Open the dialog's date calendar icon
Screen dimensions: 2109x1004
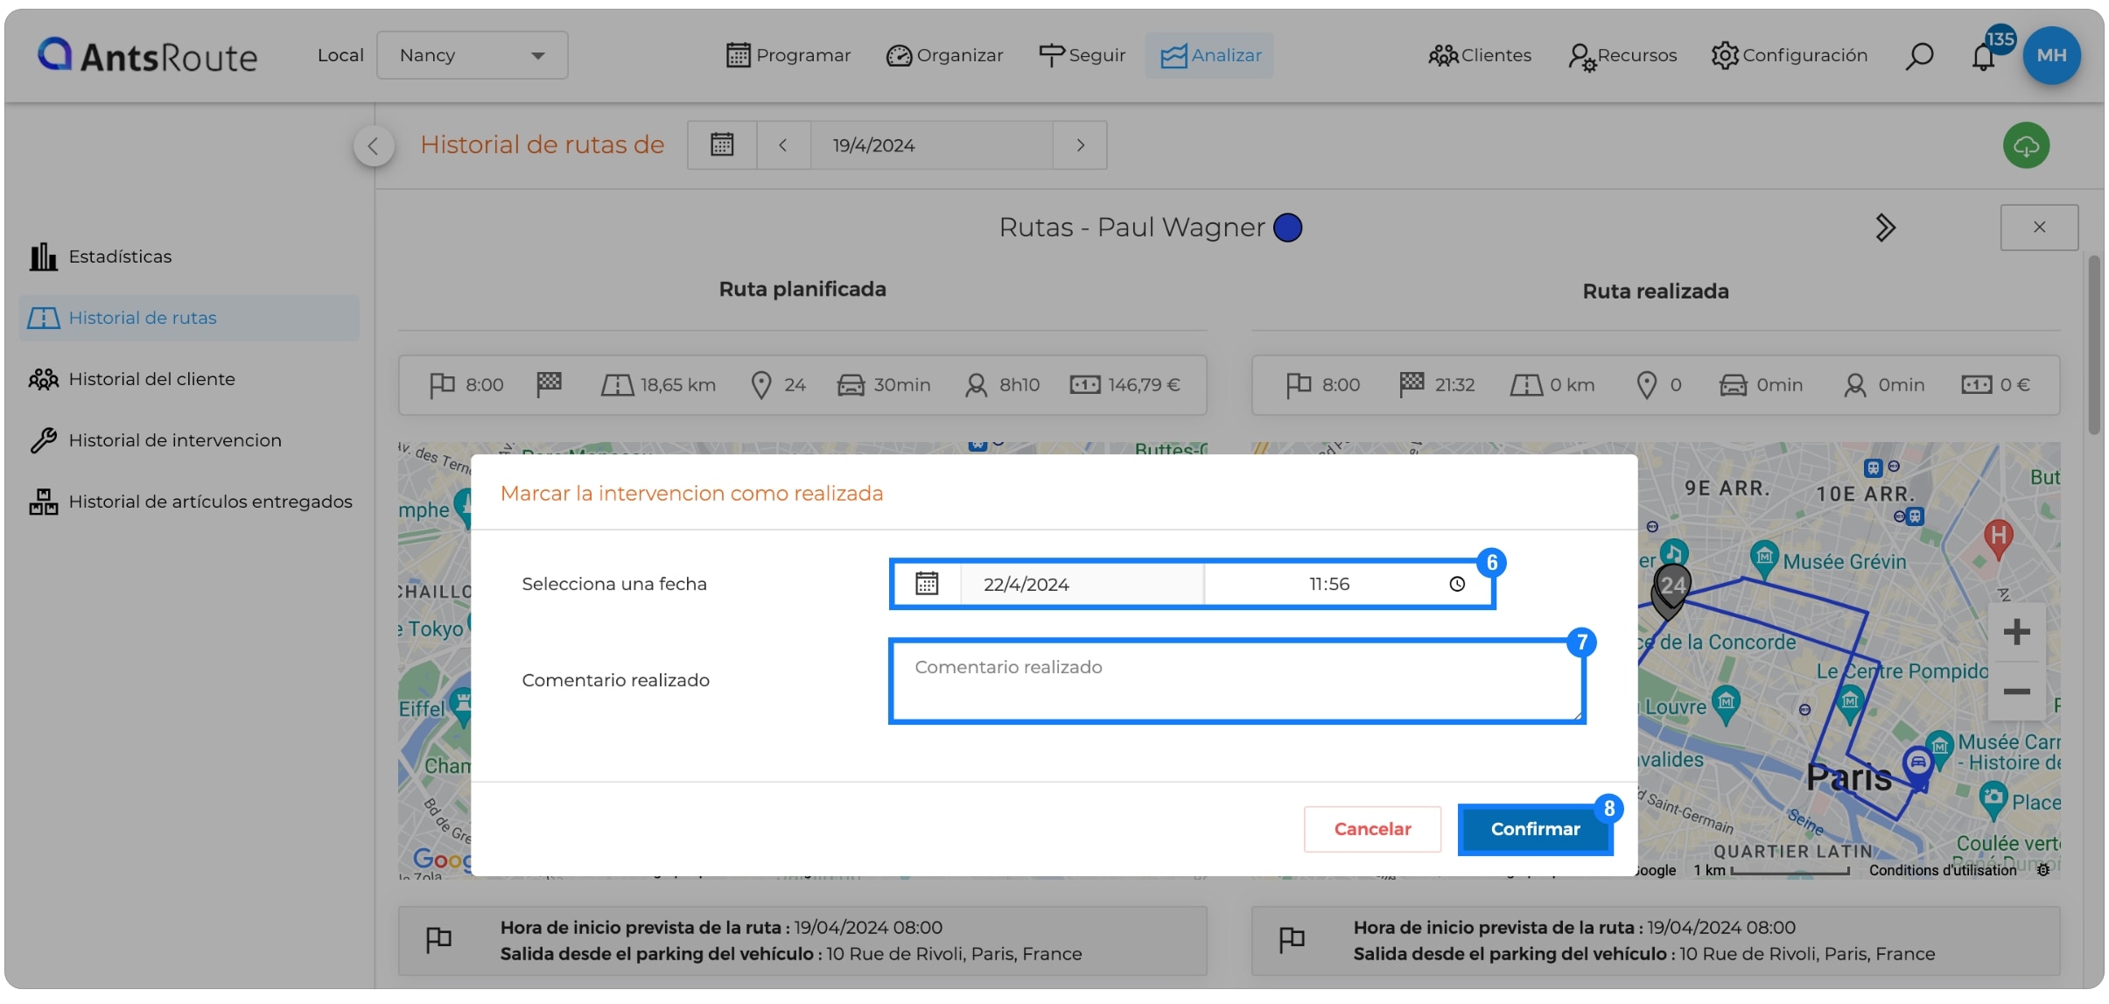[x=927, y=584]
